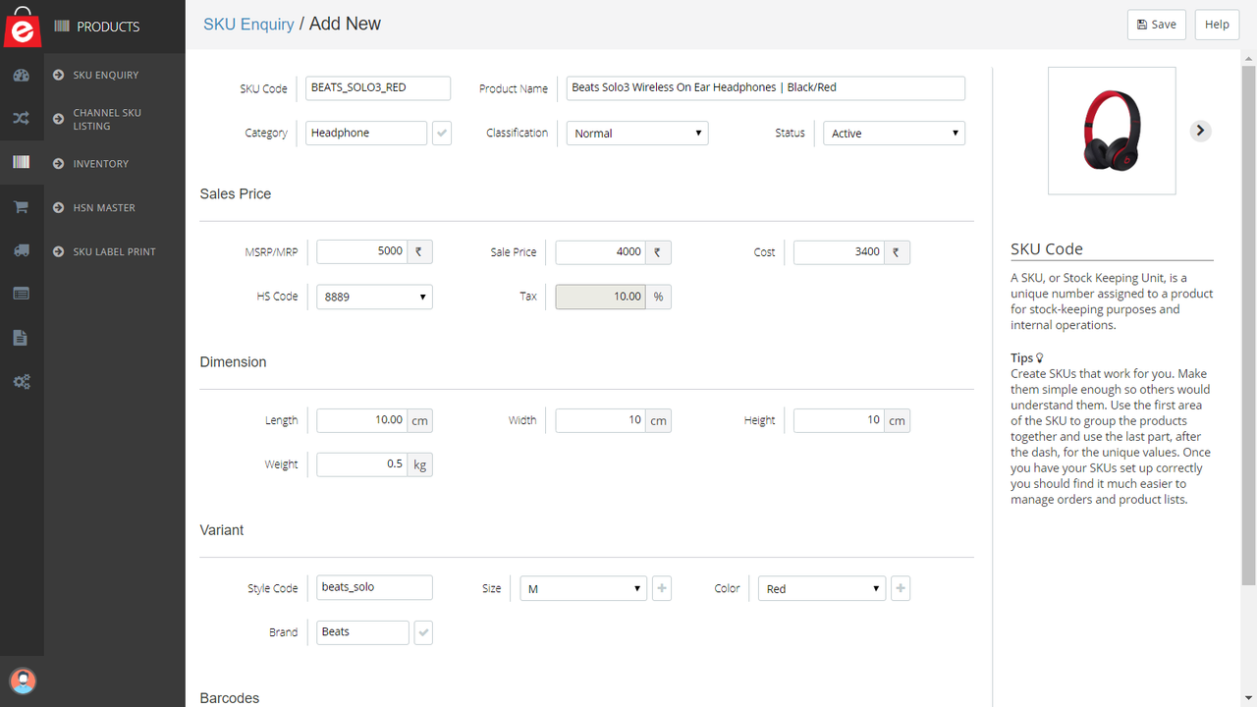The width and height of the screenshot is (1257, 707).
Task: Open the list card sidebar icon
Action: point(22,294)
